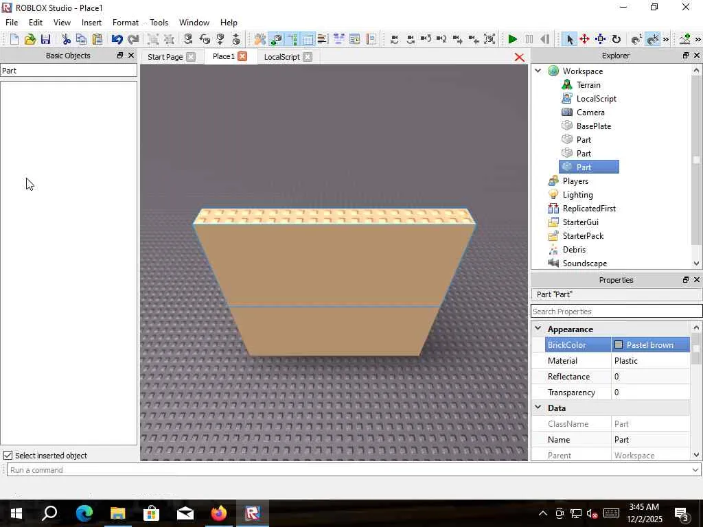Click the Redo arrow icon
This screenshot has height=527, width=703.
pyautogui.click(x=133, y=39)
